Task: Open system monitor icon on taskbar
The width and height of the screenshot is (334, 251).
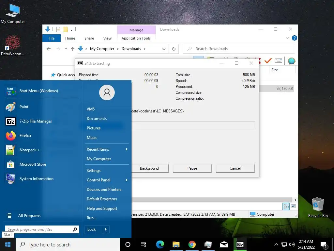Action: click(x=208, y=244)
